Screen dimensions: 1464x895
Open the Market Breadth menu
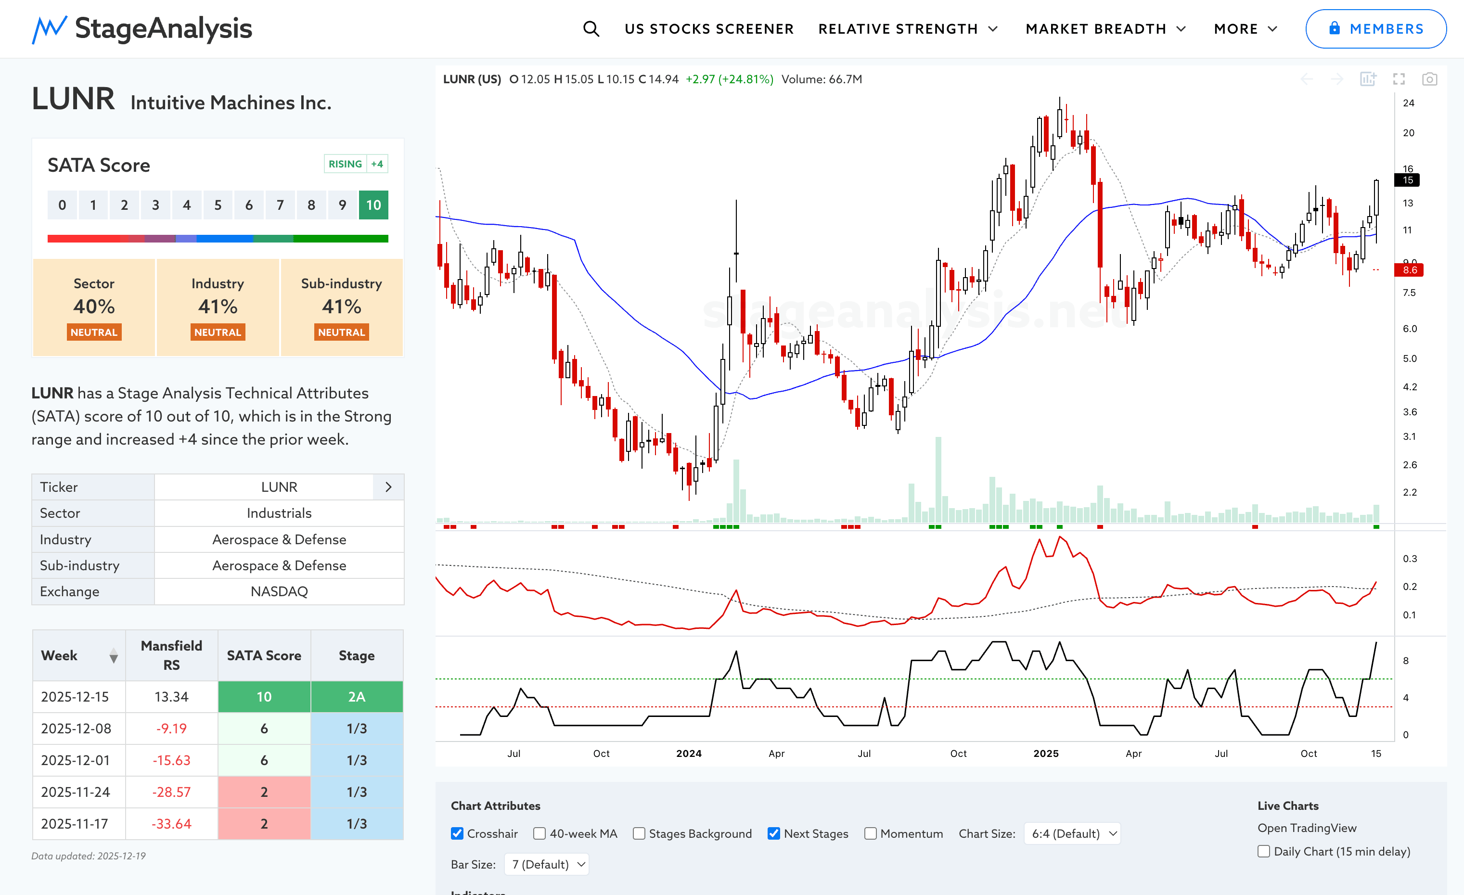1105,28
